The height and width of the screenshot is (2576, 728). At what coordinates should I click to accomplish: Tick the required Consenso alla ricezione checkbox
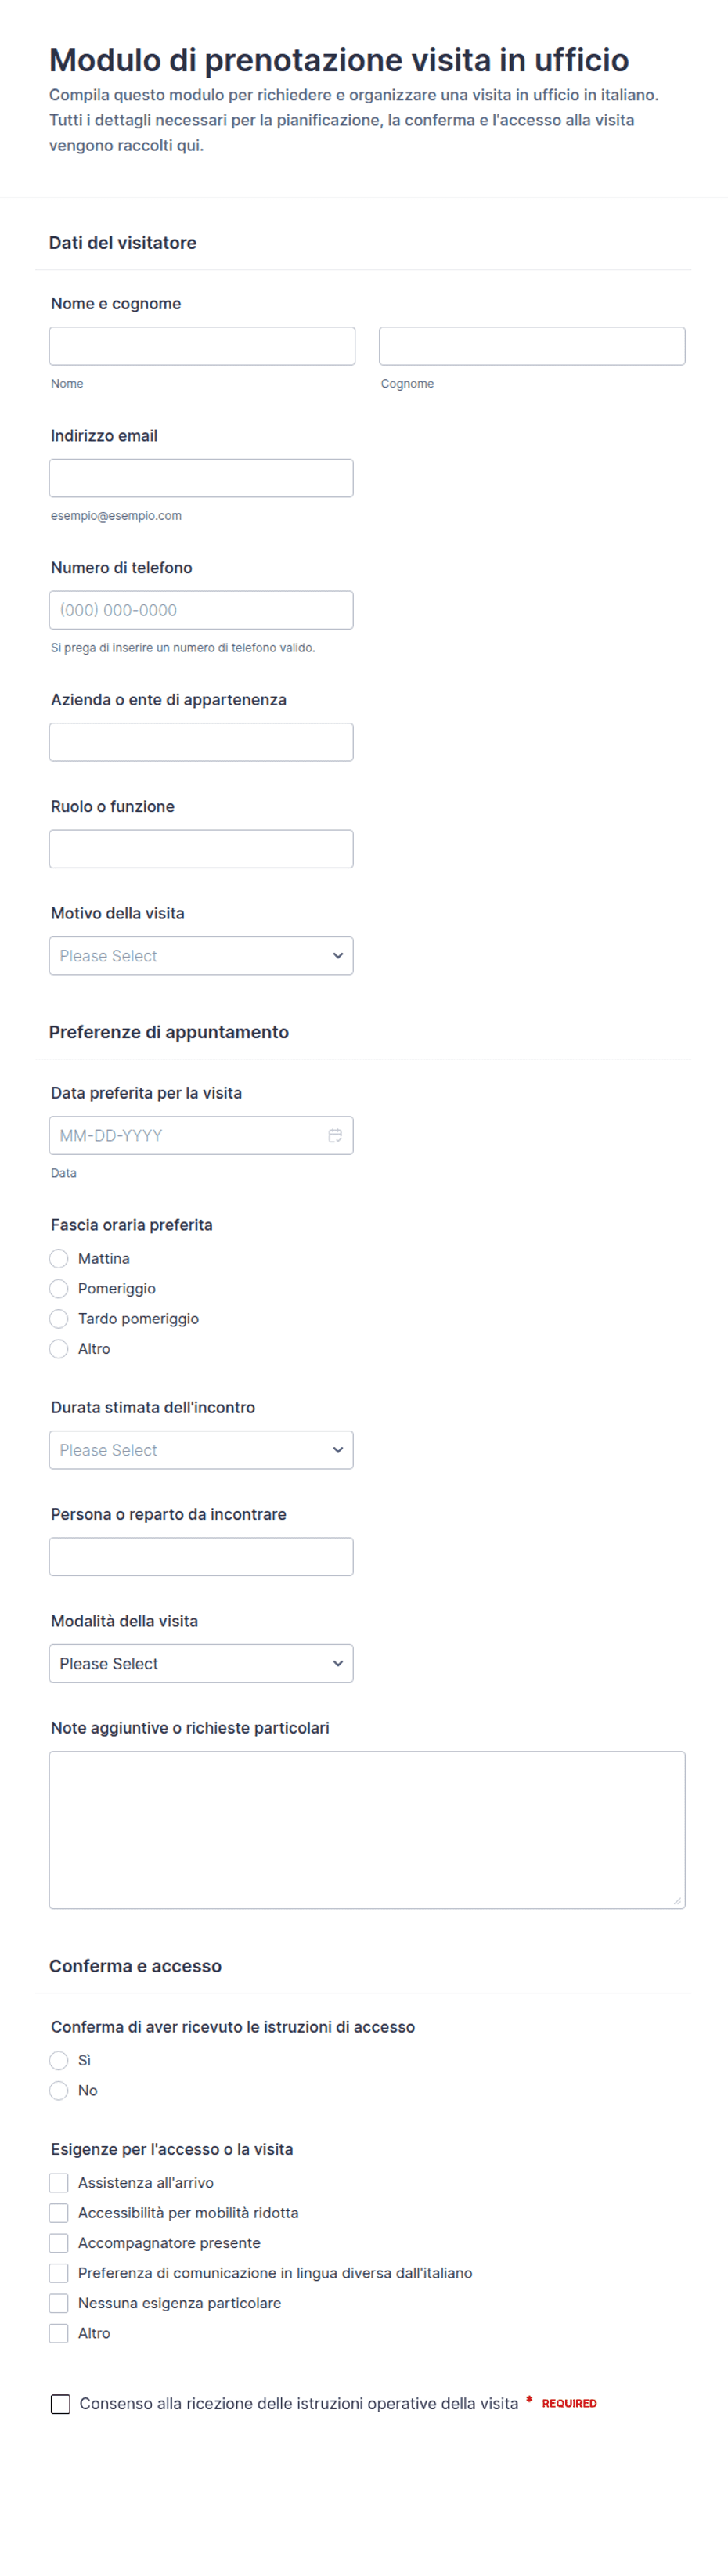(x=61, y=2403)
